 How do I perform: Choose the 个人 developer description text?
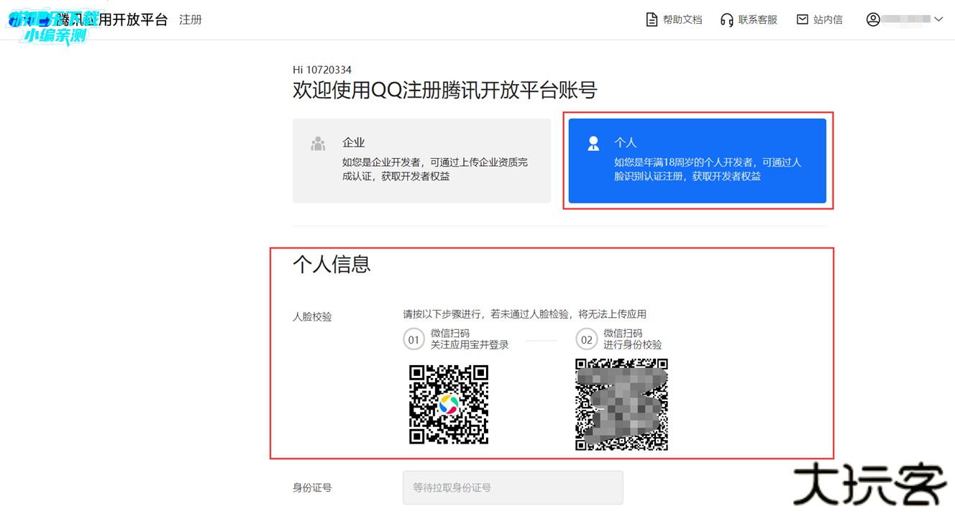707,169
